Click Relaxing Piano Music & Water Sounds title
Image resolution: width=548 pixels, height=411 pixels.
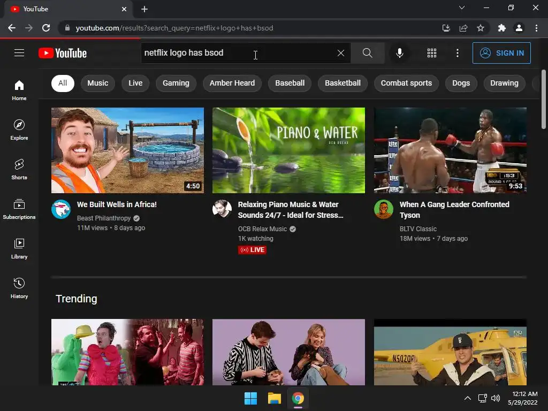point(291,210)
